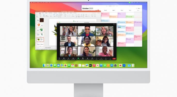Launch Keynote from the Dock

pyautogui.click(x=101, y=65)
